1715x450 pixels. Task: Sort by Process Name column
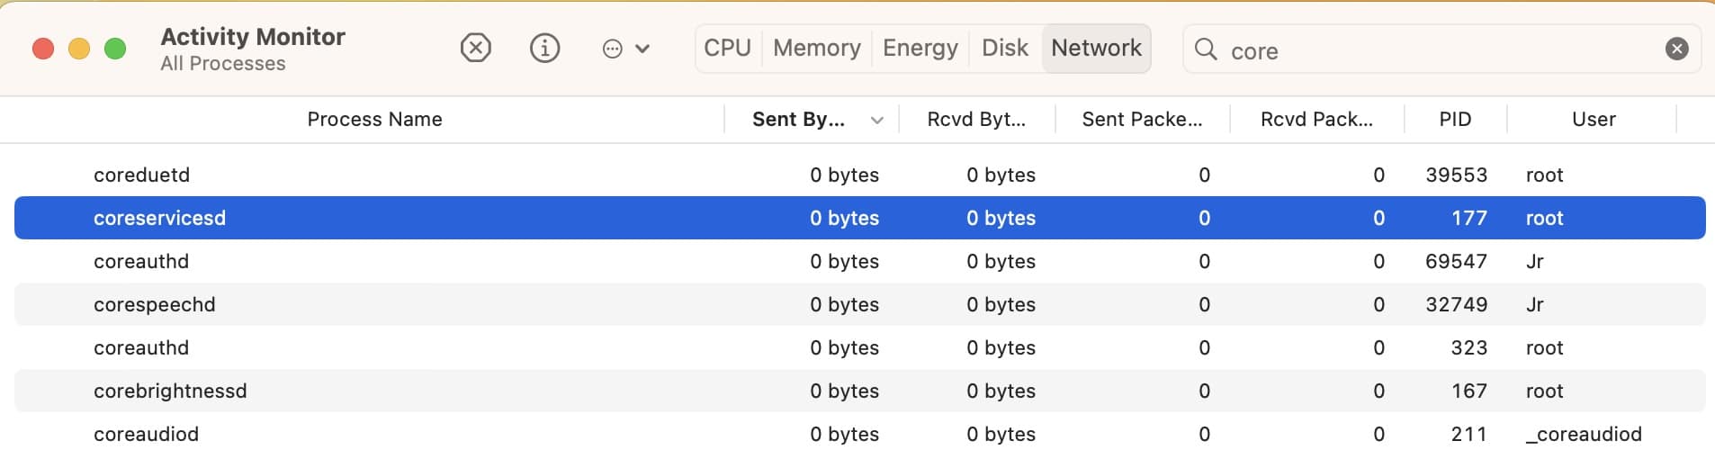click(374, 119)
